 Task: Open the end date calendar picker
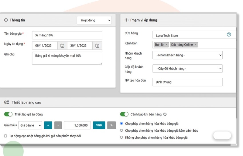pos(97,46)
